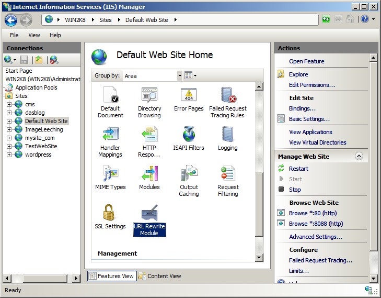381x298 pixels.
Task: Browse the site on port 80
Action: click(x=313, y=213)
